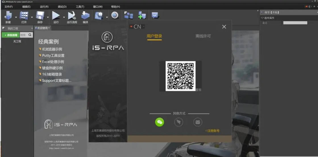Open the 文件(F) menu
Image resolution: width=318 pixels, height=157 pixels.
(8, 7)
